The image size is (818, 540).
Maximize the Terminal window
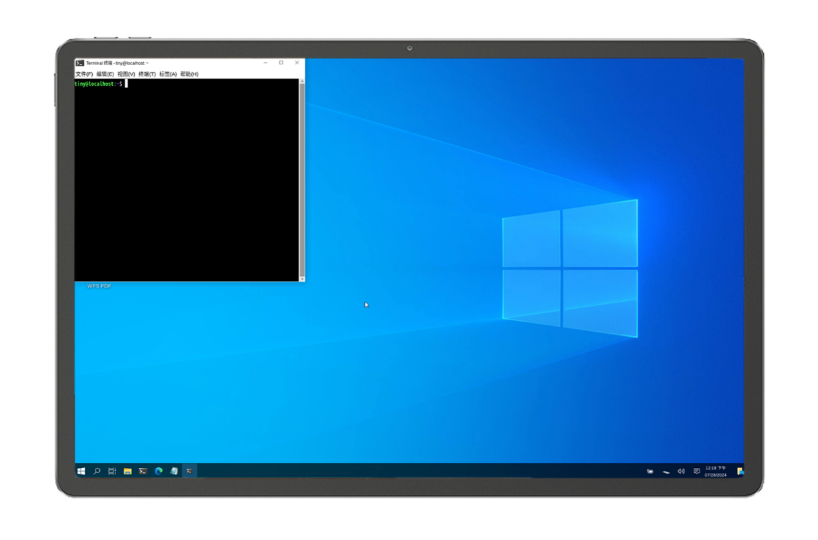tap(281, 63)
